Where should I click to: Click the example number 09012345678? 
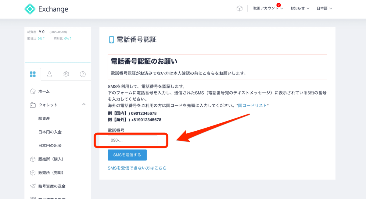pos(144,113)
